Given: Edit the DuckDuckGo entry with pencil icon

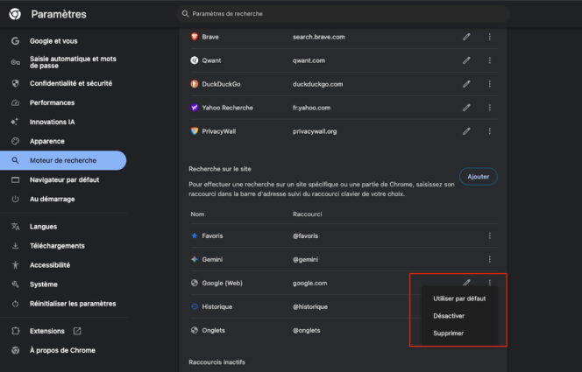Looking at the screenshot, I should [x=466, y=84].
